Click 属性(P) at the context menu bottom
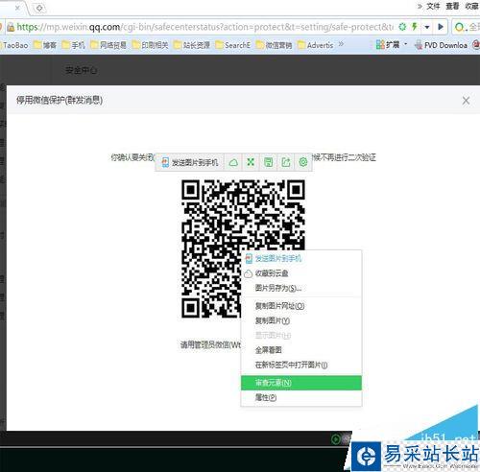 pyautogui.click(x=301, y=397)
